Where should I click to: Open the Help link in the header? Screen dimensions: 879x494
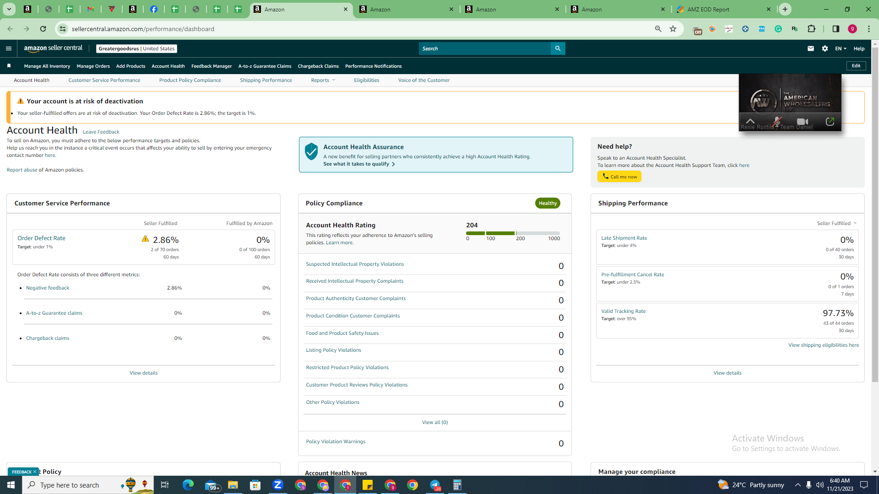[x=859, y=48]
